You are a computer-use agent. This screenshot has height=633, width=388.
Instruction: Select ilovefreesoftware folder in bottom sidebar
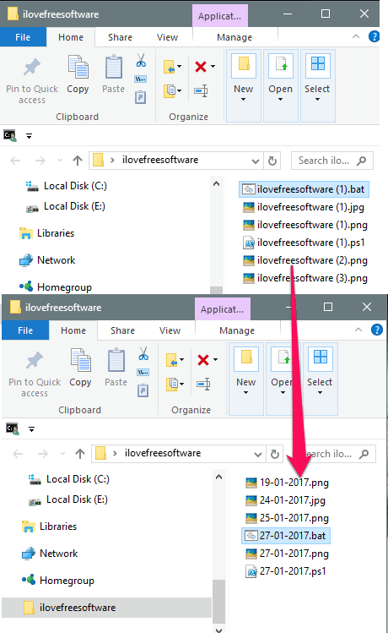coord(106,608)
